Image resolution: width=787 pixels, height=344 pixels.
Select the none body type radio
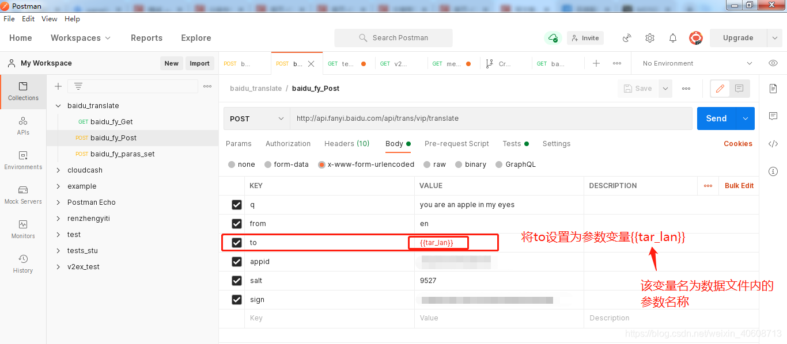(x=232, y=165)
